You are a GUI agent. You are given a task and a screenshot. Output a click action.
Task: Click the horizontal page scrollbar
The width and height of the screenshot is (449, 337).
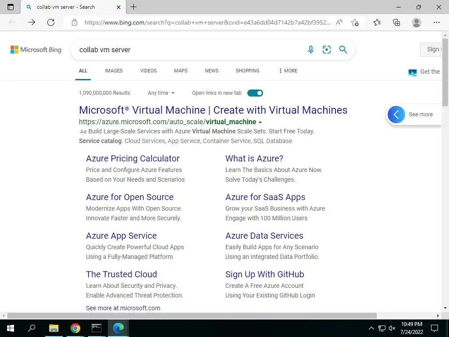[x=192, y=315]
